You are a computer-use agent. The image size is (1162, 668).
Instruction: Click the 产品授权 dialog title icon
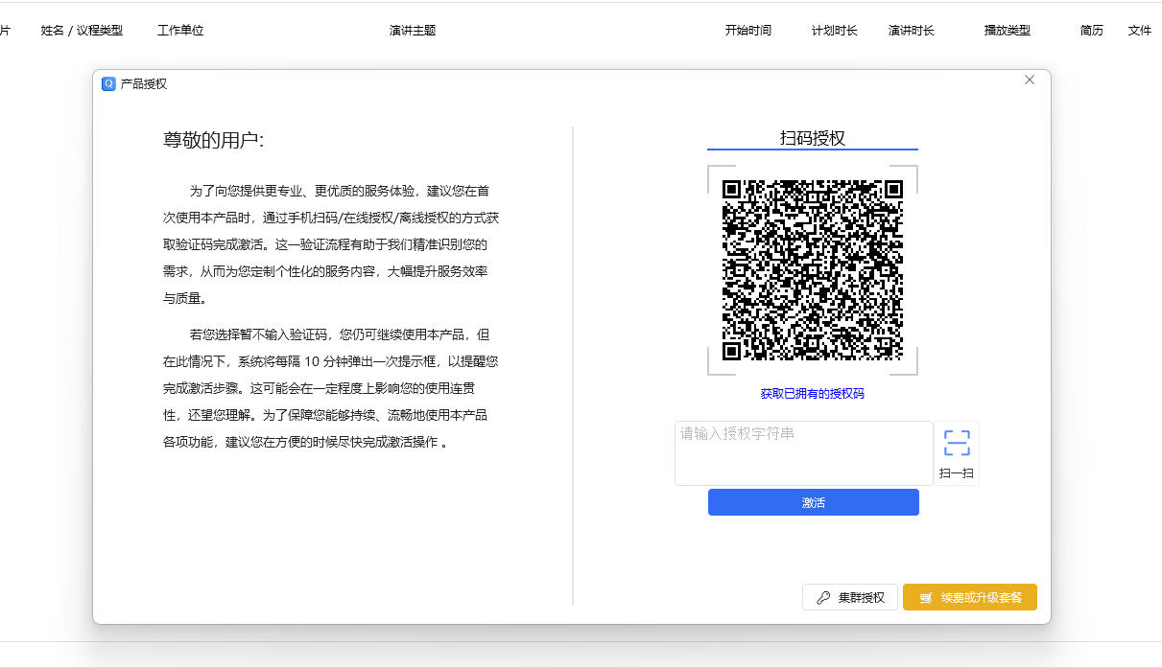[x=108, y=83]
